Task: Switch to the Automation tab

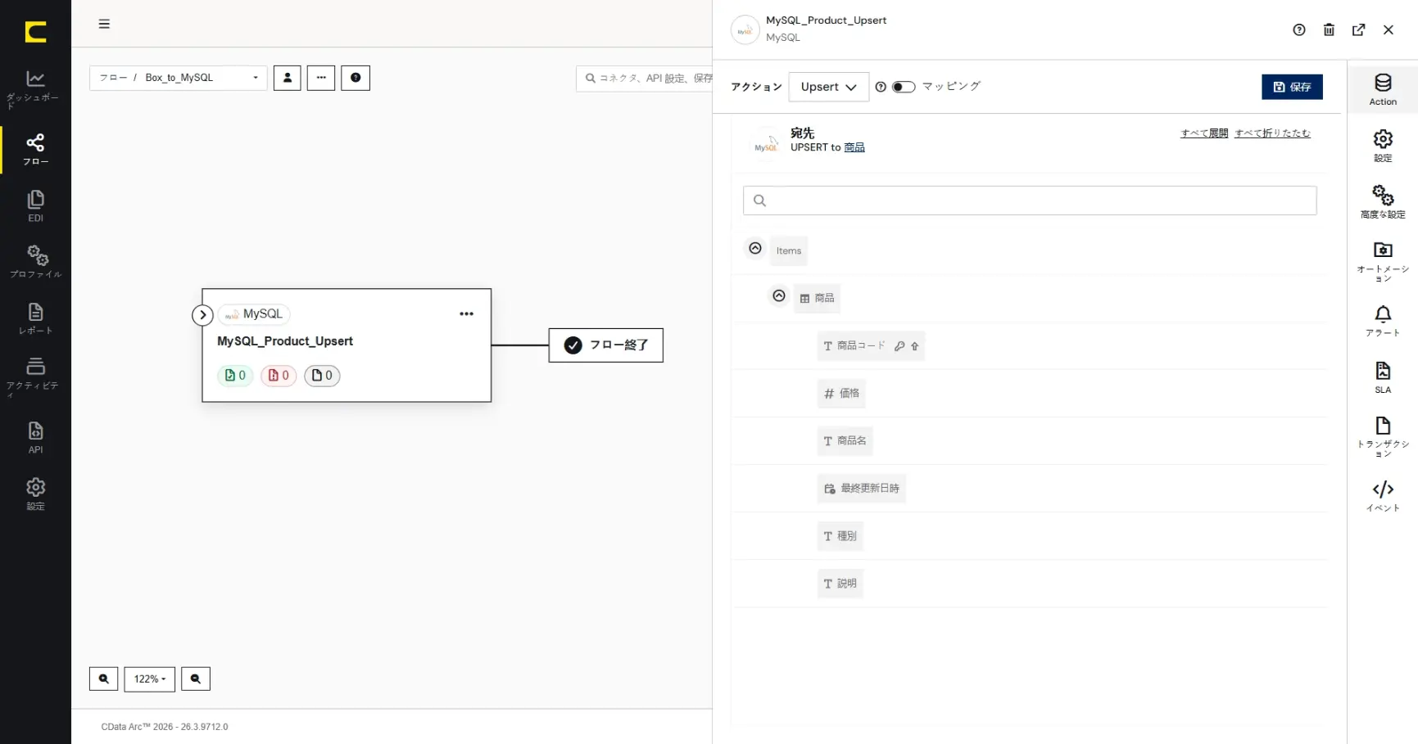Action: 1383,262
